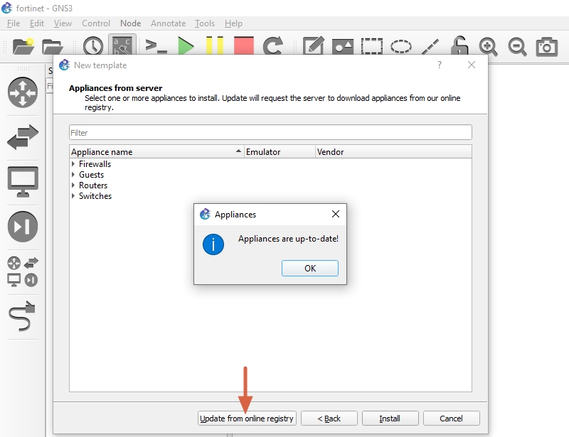Open the Control menu

click(96, 23)
